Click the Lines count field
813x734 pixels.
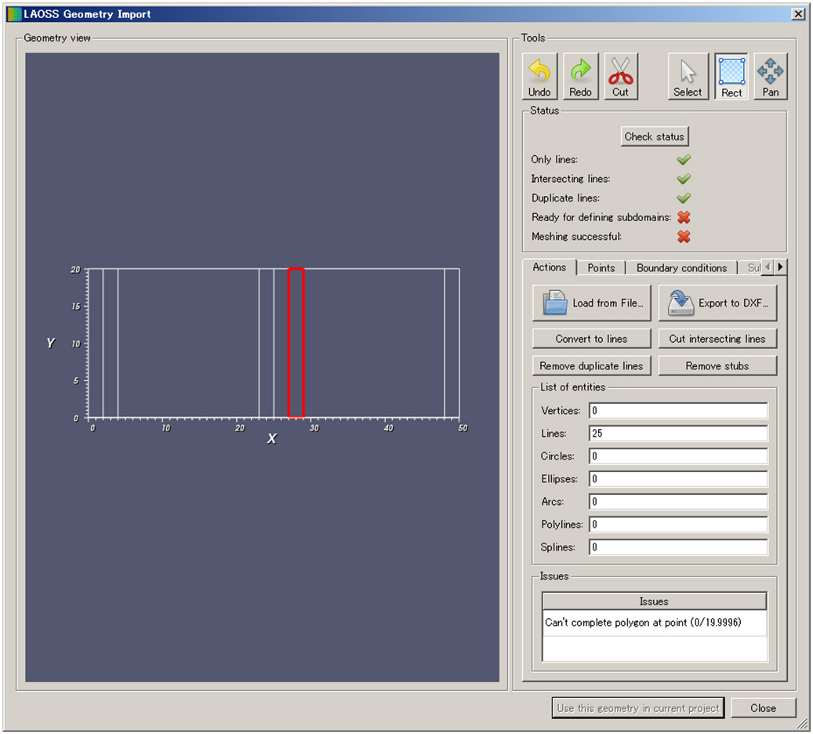click(x=677, y=434)
